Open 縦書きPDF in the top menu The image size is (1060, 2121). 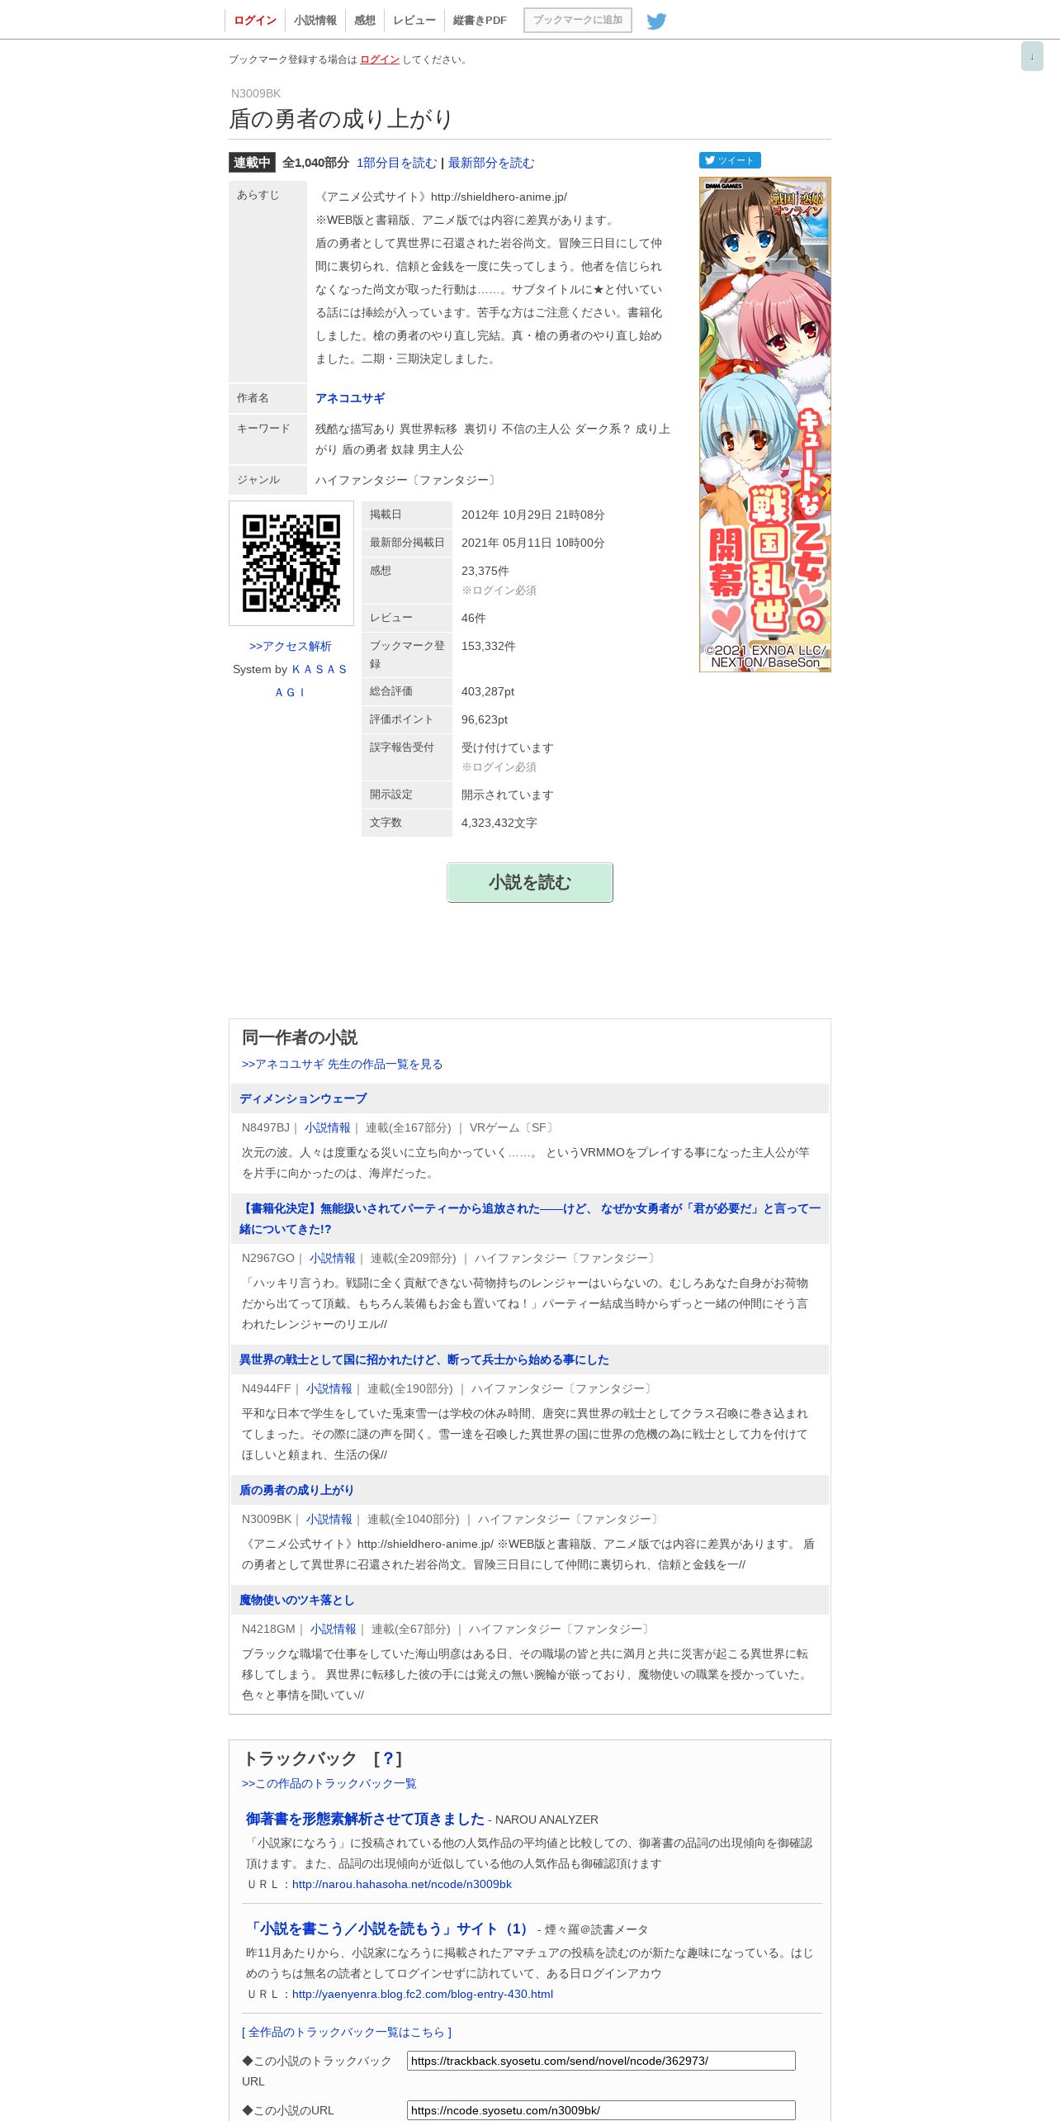480,20
